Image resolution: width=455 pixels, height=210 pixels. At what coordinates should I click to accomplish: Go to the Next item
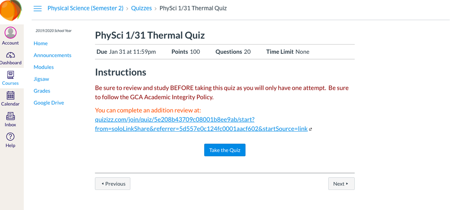[341, 184]
